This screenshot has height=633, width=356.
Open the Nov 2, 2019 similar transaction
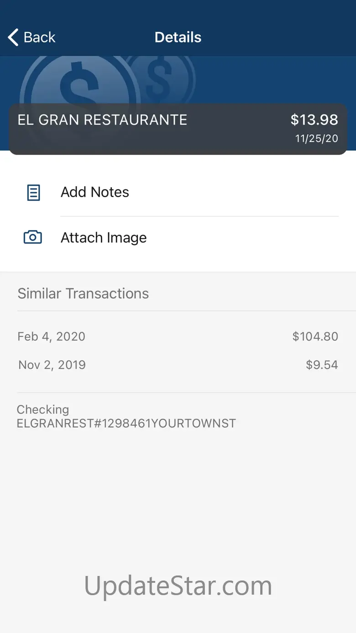[x=52, y=365]
